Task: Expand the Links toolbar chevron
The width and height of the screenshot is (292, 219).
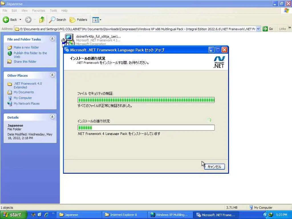Action: click(290, 28)
